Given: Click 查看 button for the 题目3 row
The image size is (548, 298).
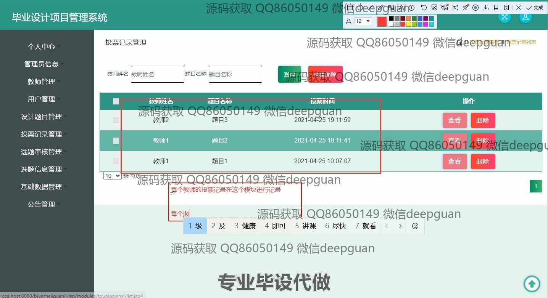Looking at the screenshot, I should [x=455, y=120].
